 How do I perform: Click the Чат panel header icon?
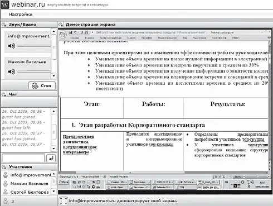tap(4, 94)
